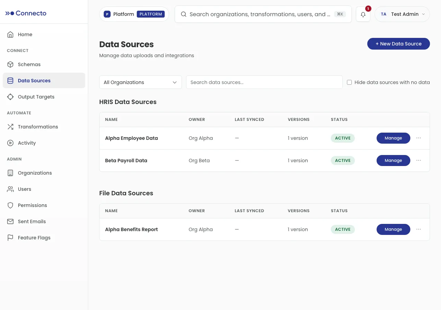The width and height of the screenshot is (441, 310).
Task: Click the search magnifier icon
Action: [x=184, y=14]
